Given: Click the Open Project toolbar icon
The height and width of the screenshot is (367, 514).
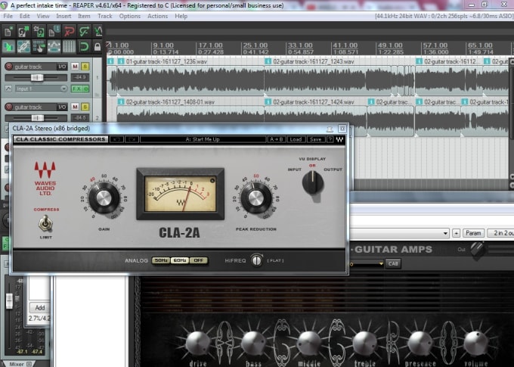Looking at the screenshot, I should (23, 32).
